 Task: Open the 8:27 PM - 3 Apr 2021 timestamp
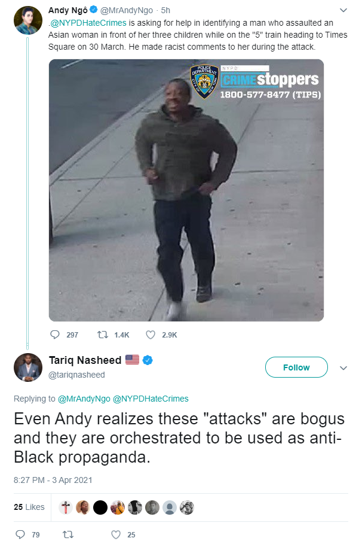point(53,480)
